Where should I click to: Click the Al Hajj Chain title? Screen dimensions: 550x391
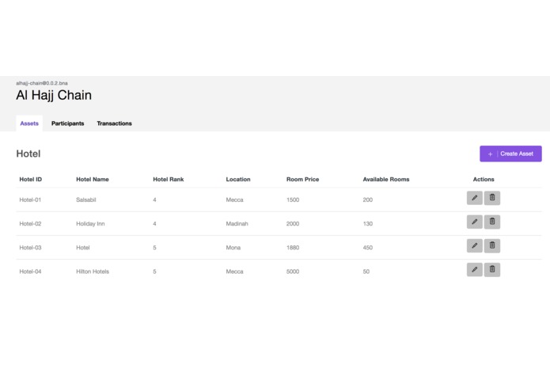coord(54,95)
